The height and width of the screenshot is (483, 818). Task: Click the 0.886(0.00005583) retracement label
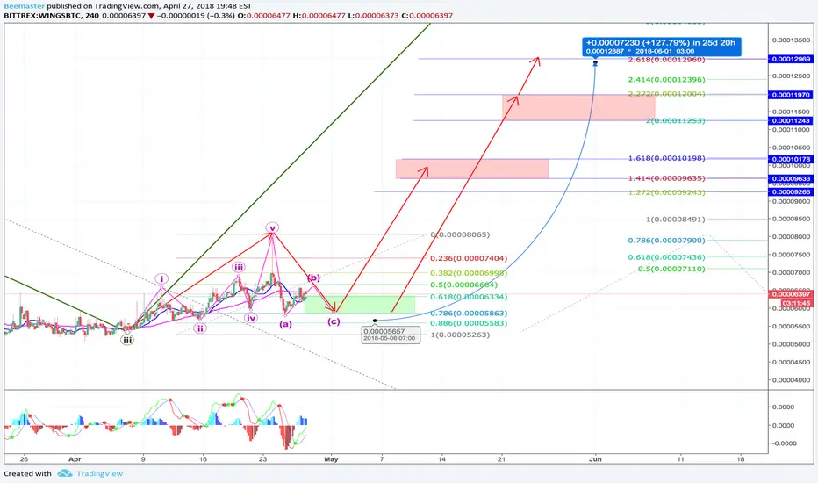(469, 323)
